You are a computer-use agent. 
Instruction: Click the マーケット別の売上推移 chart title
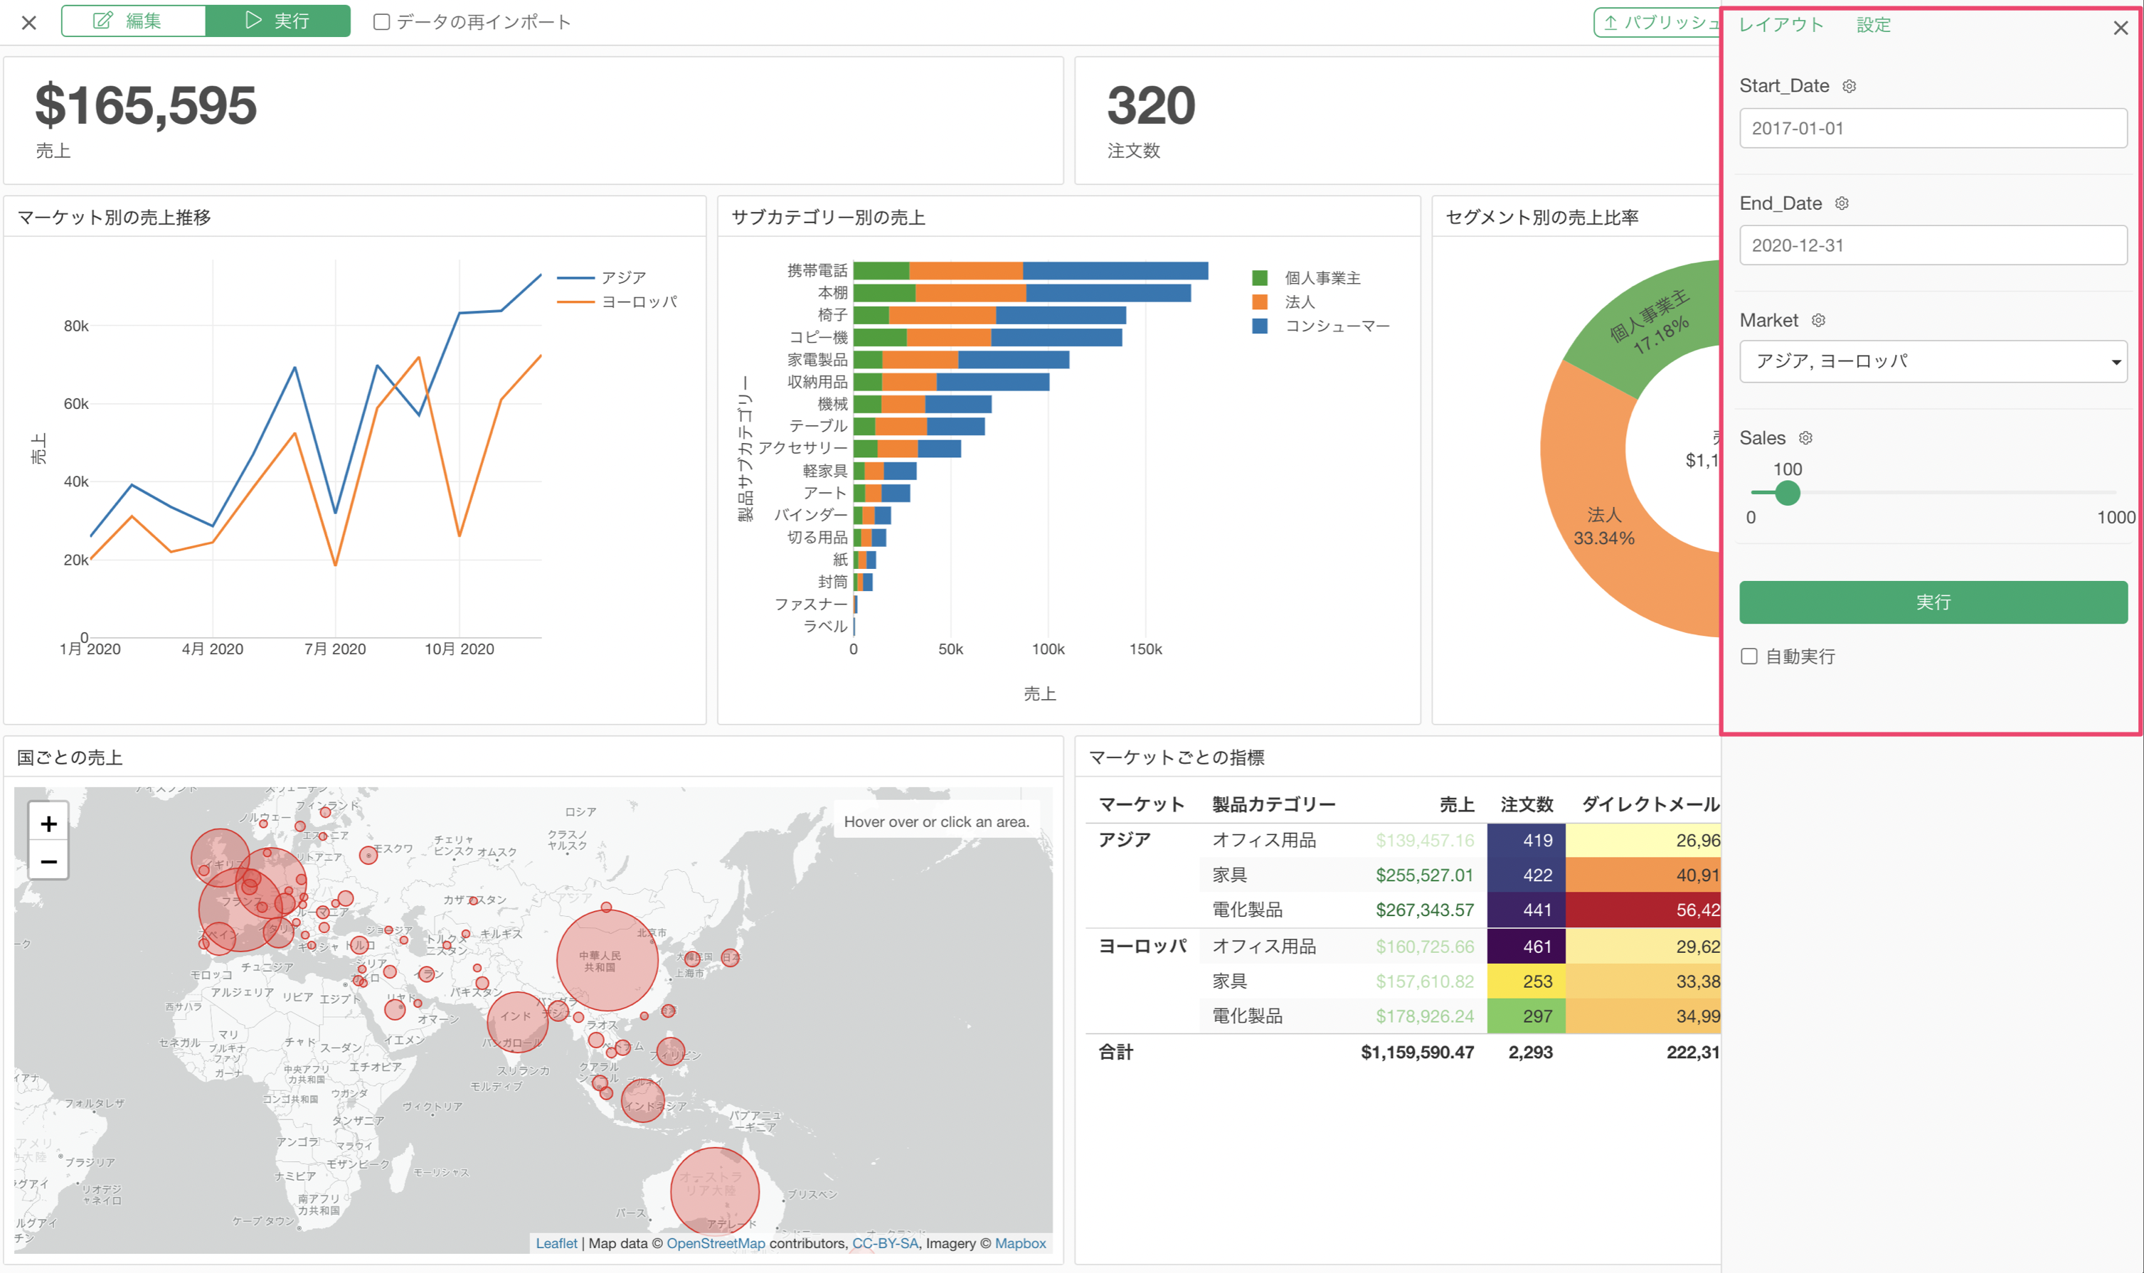click(114, 217)
